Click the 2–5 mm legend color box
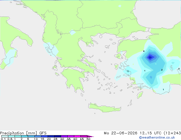Screen dimensions: 181x140 pyautogui.click(x=25, y=136)
